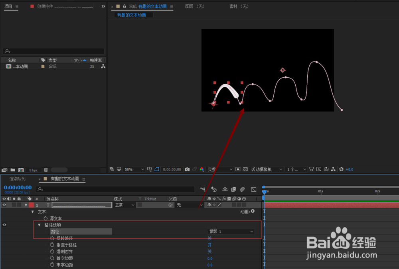Select the 合成 有趣的文本动画 viewer tab
The width and height of the screenshot is (399, 269).
(148, 6)
